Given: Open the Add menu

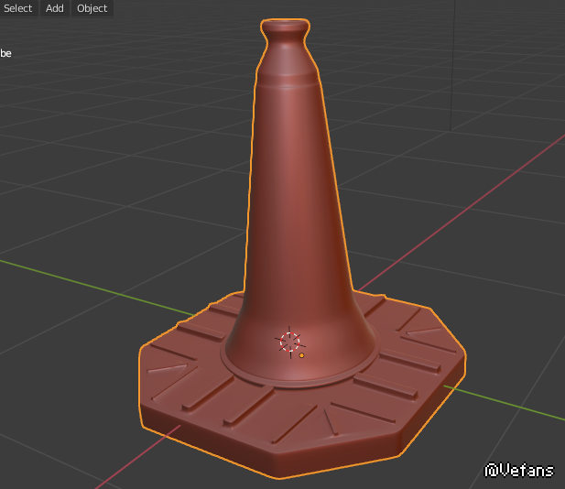Looking at the screenshot, I should [55, 8].
